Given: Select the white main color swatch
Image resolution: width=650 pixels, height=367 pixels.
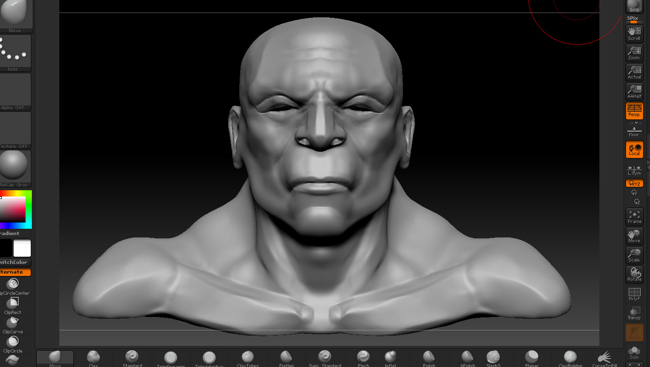Looking at the screenshot, I should tap(22, 248).
